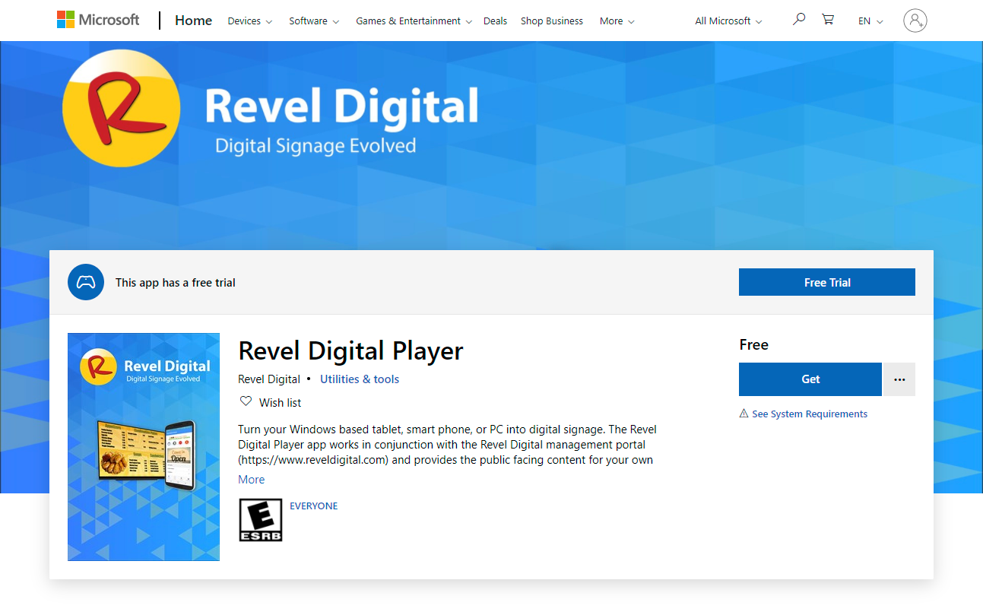This screenshot has height=615, width=983.
Task: Click the account sign-in avatar icon
Action: [x=915, y=21]
